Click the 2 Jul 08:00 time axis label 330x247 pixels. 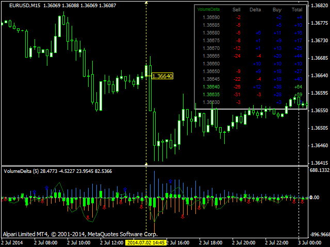45,243
